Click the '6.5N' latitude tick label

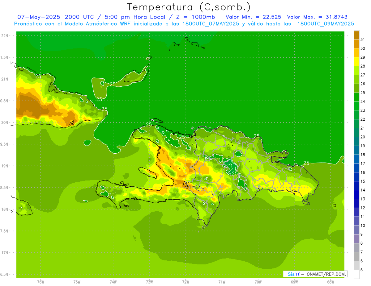tap(5, 274)
